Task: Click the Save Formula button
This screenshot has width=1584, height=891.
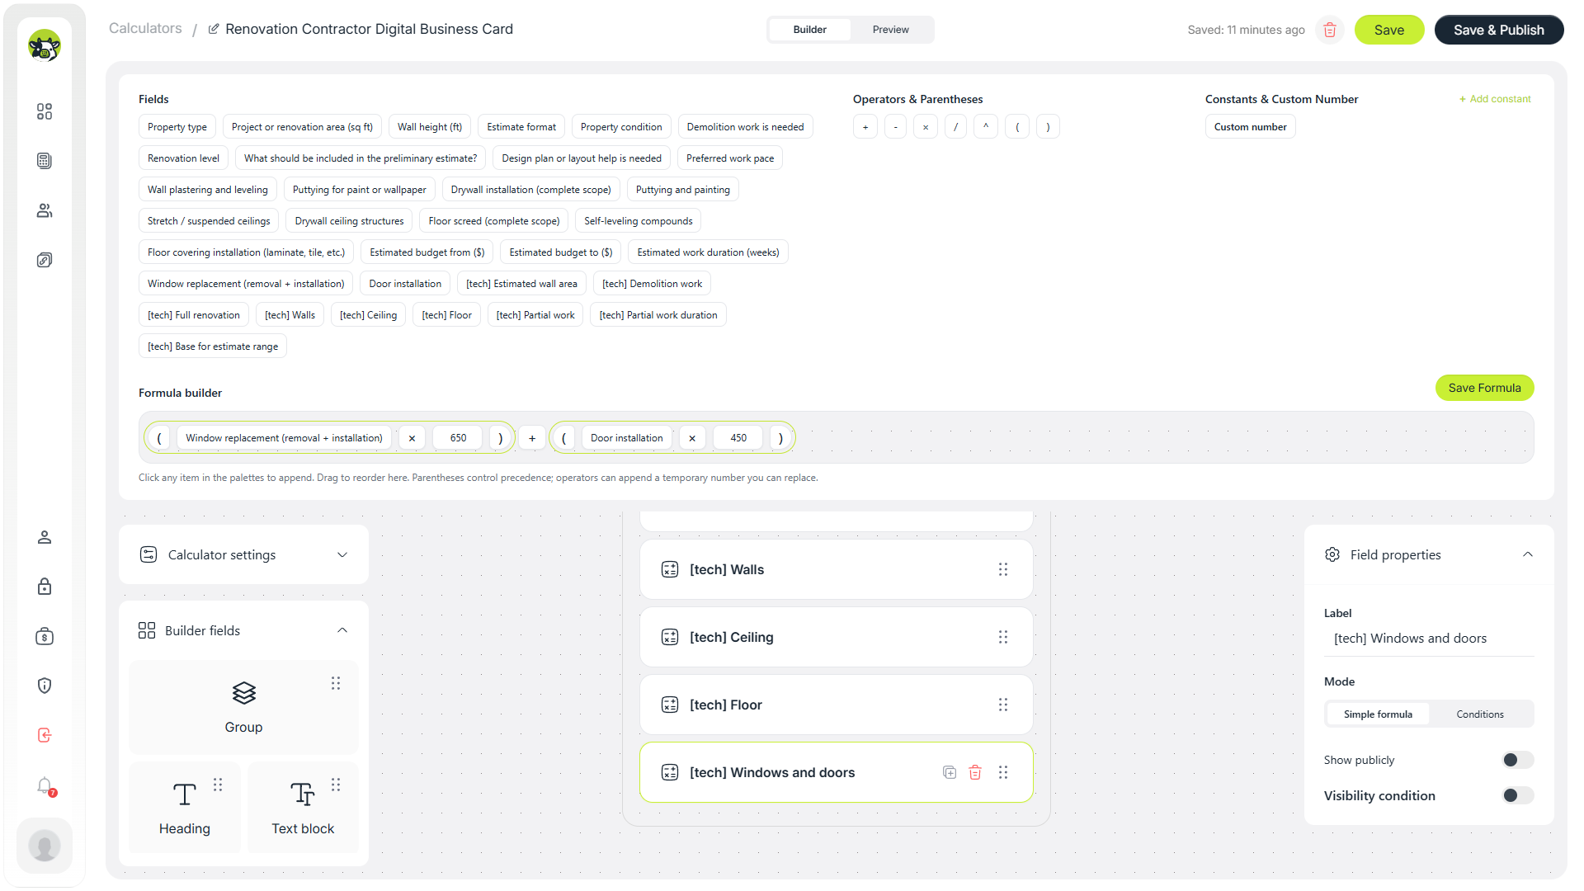Action: click(x=1484, y=388)
